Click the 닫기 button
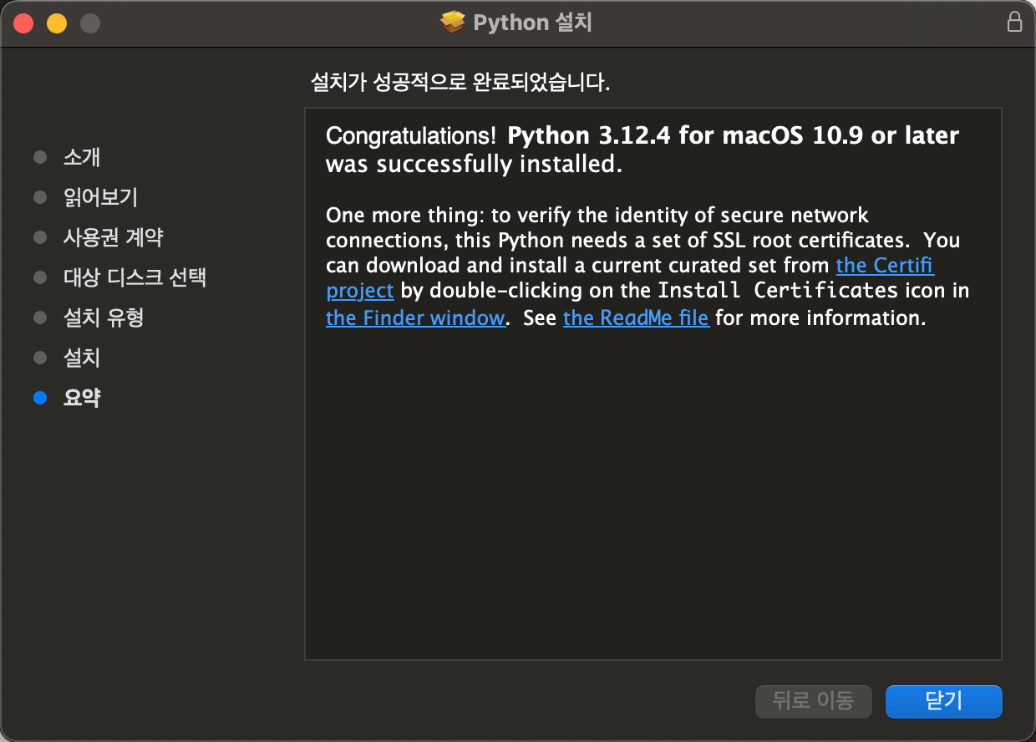 tap(943, 701)
